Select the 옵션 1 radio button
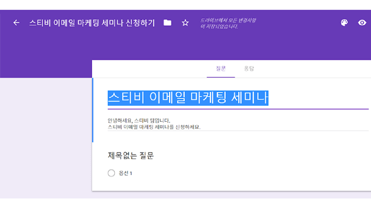The width and height of the screenshot is (371, 208). (x=111, y=173)
